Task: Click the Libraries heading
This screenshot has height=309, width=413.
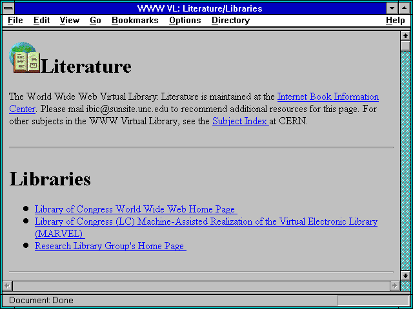Action: [x=50, y=179]
